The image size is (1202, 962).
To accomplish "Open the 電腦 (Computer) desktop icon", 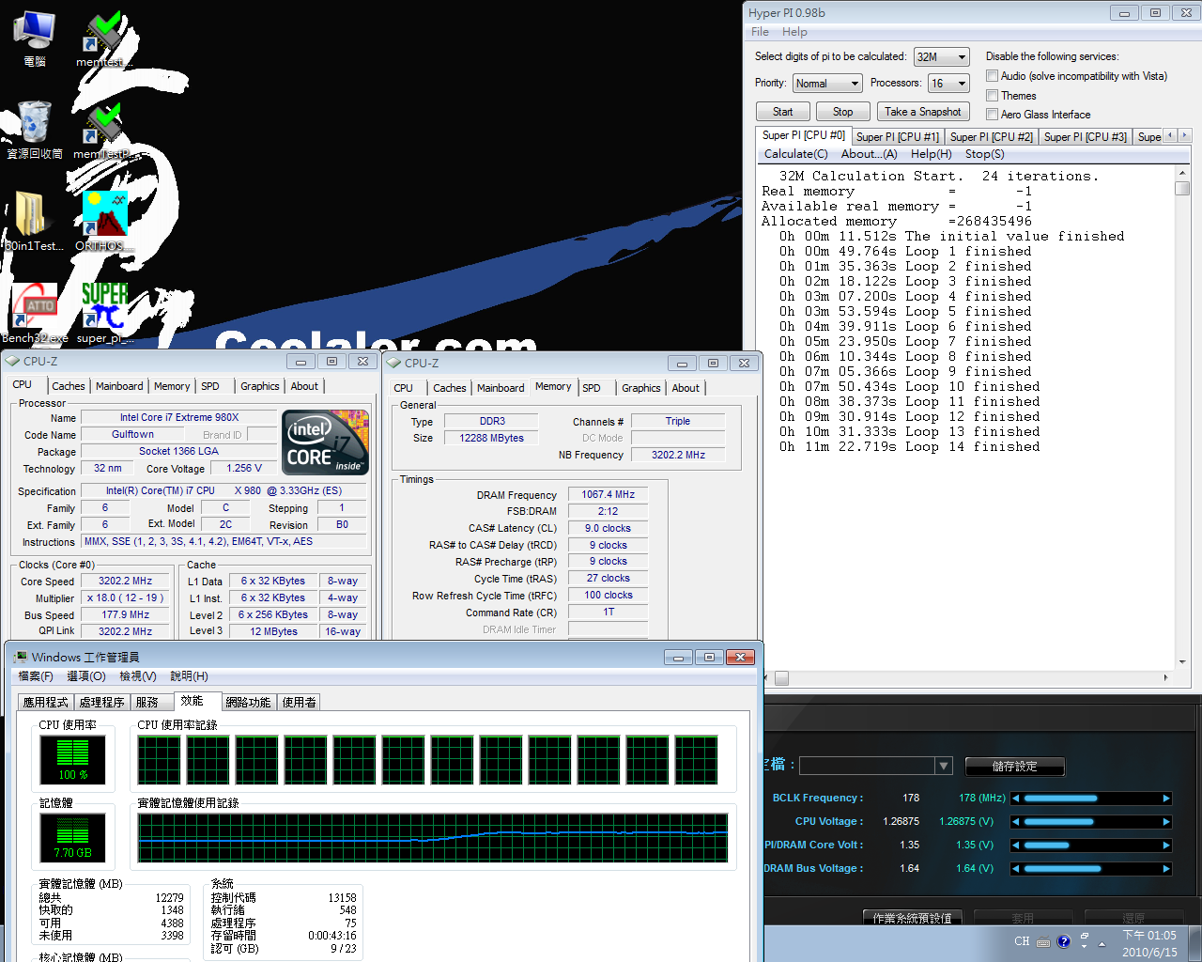I will point(35,38).
